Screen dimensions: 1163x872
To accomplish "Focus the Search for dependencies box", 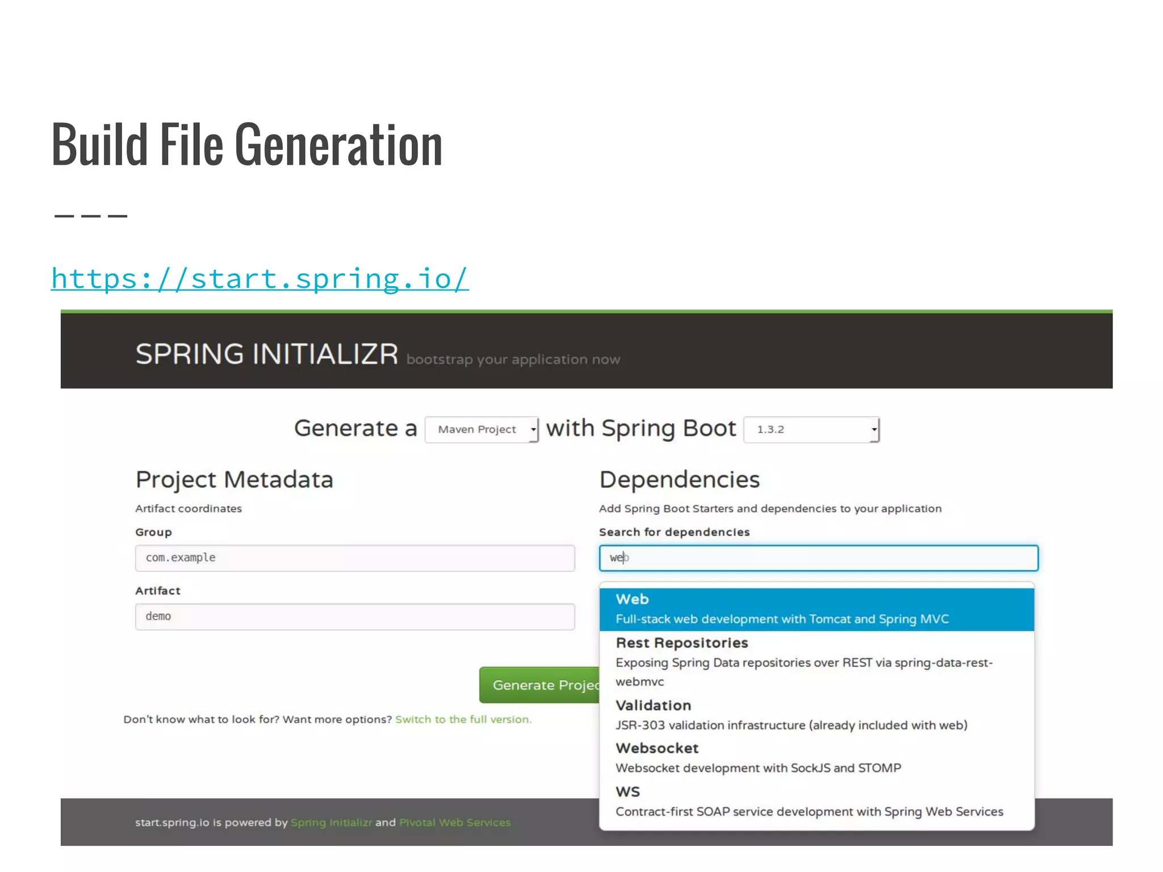I will 818,558.
